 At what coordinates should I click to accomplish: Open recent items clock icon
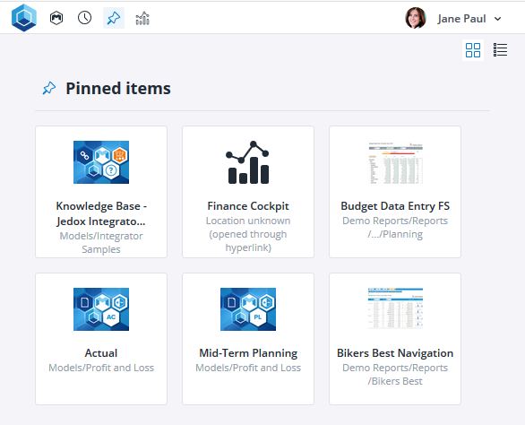85,18
